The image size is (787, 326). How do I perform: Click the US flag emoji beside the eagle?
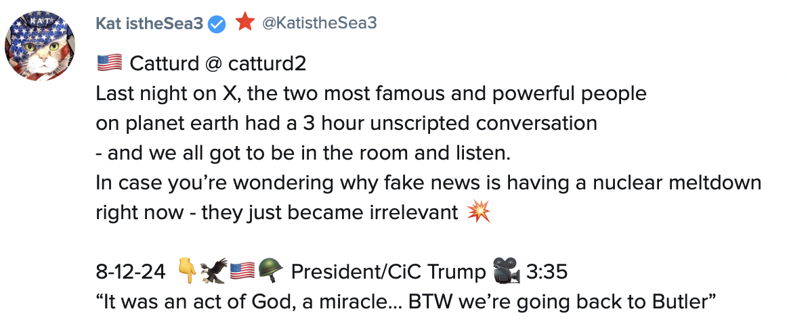(x=242, y=272)
